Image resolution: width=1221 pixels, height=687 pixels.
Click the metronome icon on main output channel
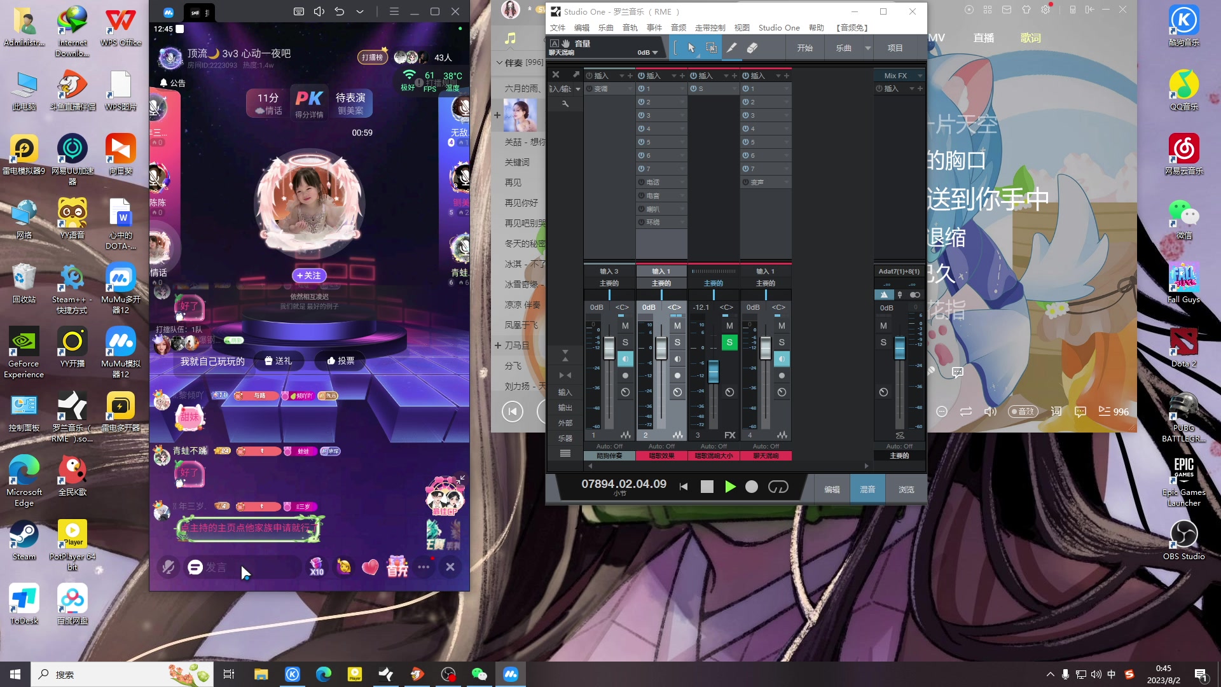coord(884,295)
